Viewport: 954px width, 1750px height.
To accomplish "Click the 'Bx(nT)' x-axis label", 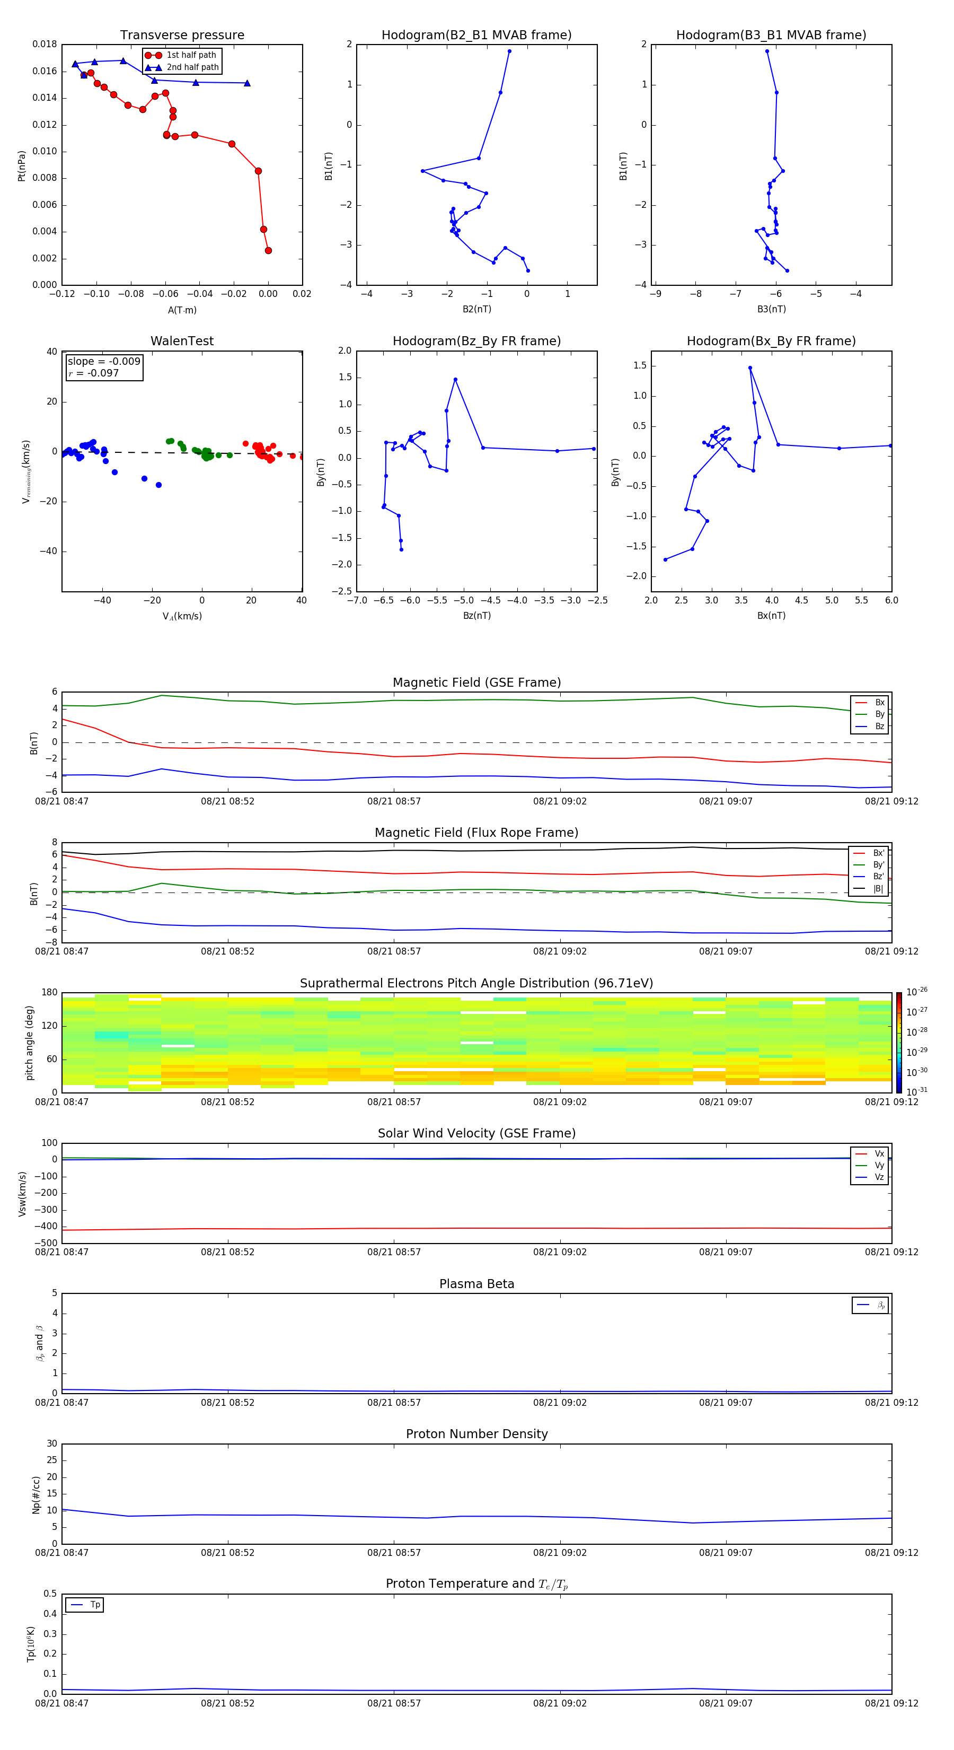I will coord(771,616).
